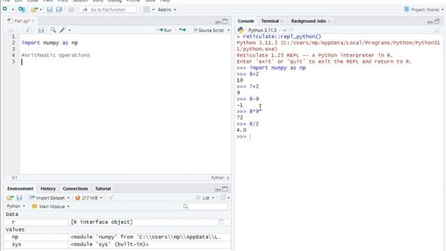Open the Project: (None) menu
The image size is (446, 251).
click(x=424, y=9)
